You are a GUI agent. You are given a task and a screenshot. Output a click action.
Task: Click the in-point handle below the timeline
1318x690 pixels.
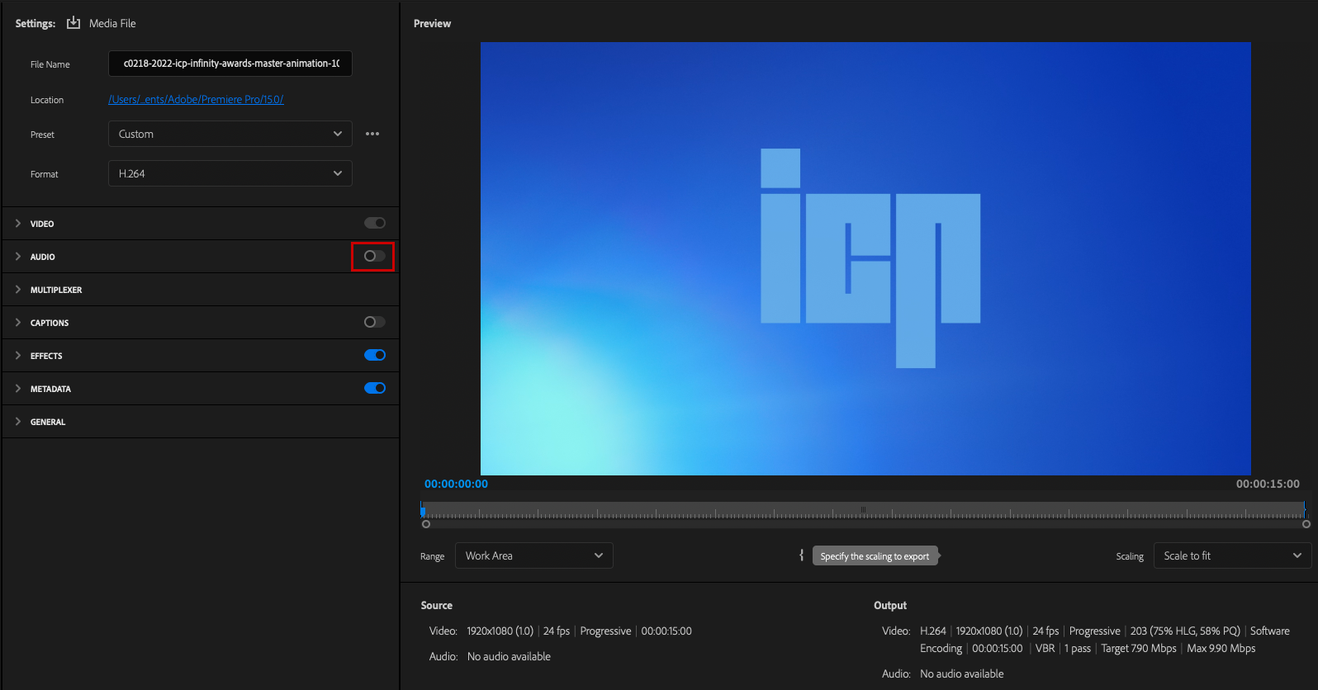point(426,524)
